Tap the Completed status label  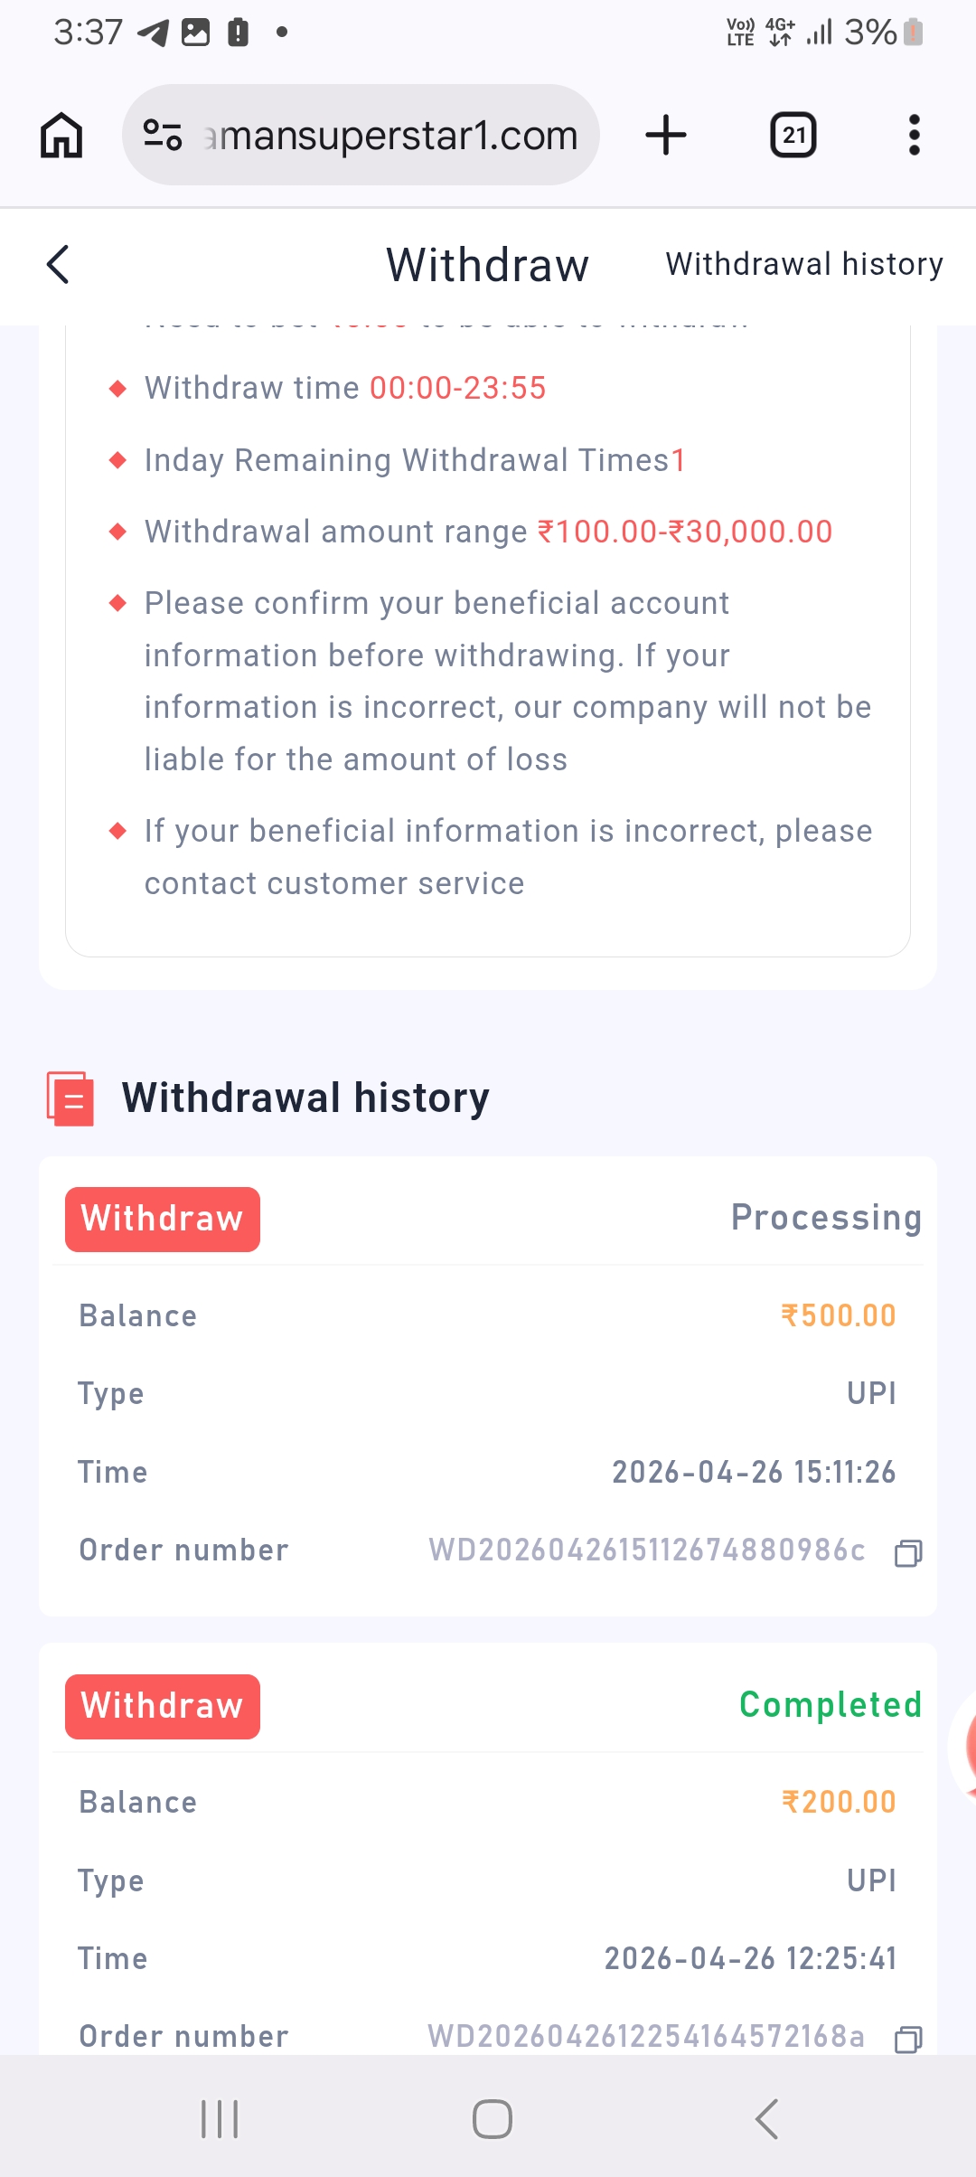point(830,1705)
